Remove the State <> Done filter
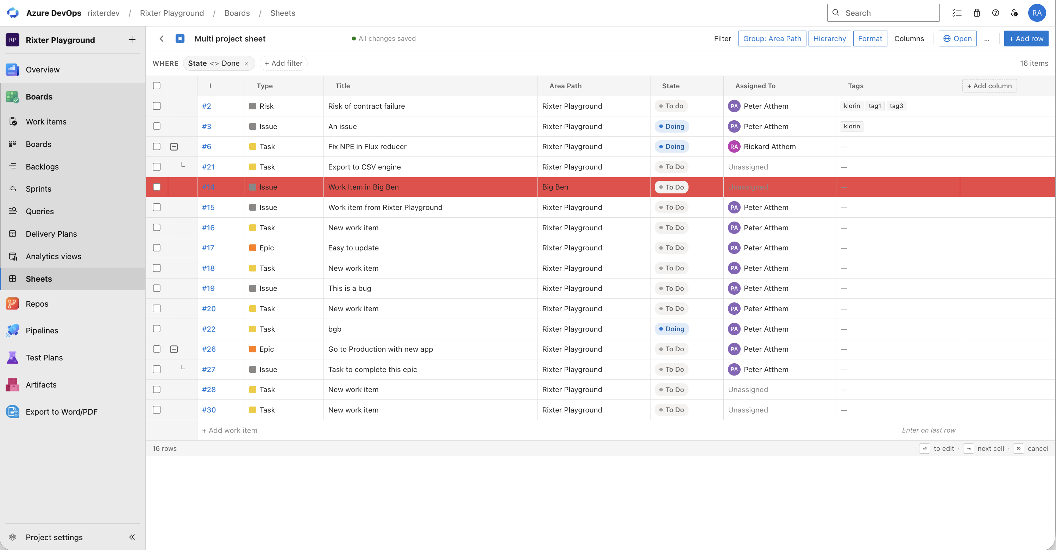This screenshot has width=1056, height=550. pos(246,64)
